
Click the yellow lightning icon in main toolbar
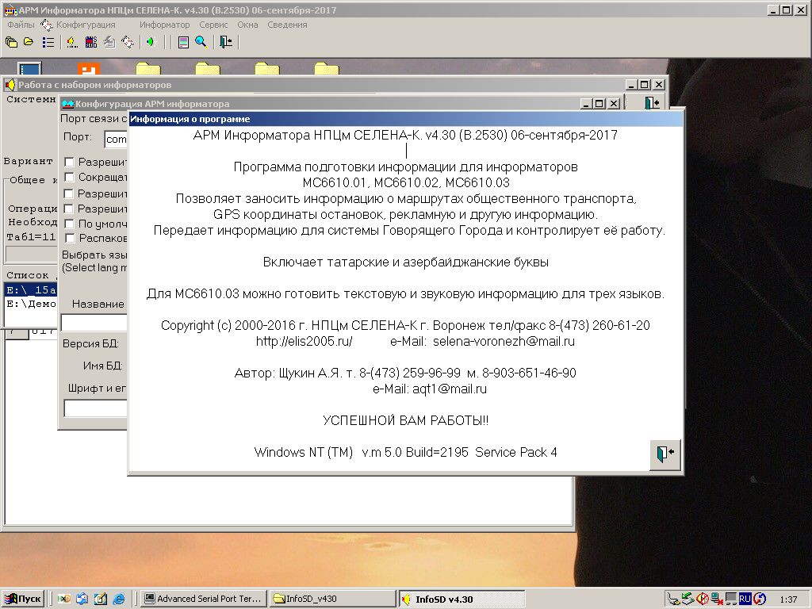[x=72, y=42]
